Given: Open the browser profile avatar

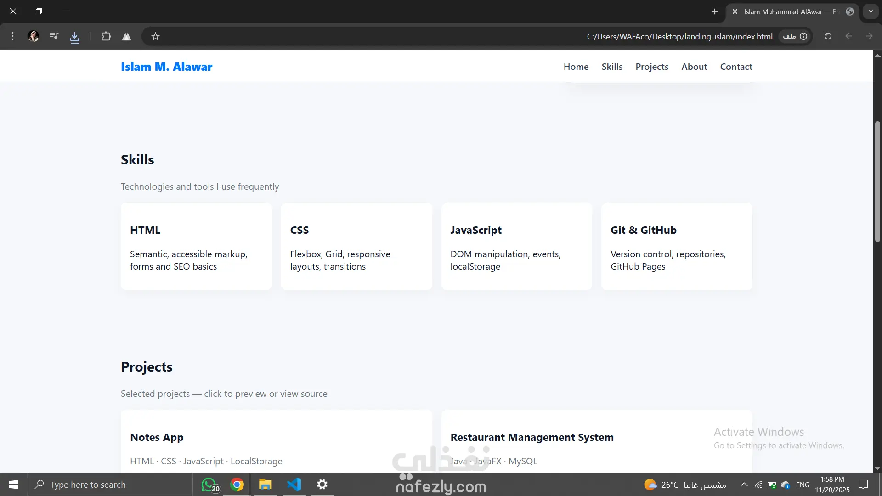Looking at the screenshot, I should pyautogui.click(x=33, y=36).
